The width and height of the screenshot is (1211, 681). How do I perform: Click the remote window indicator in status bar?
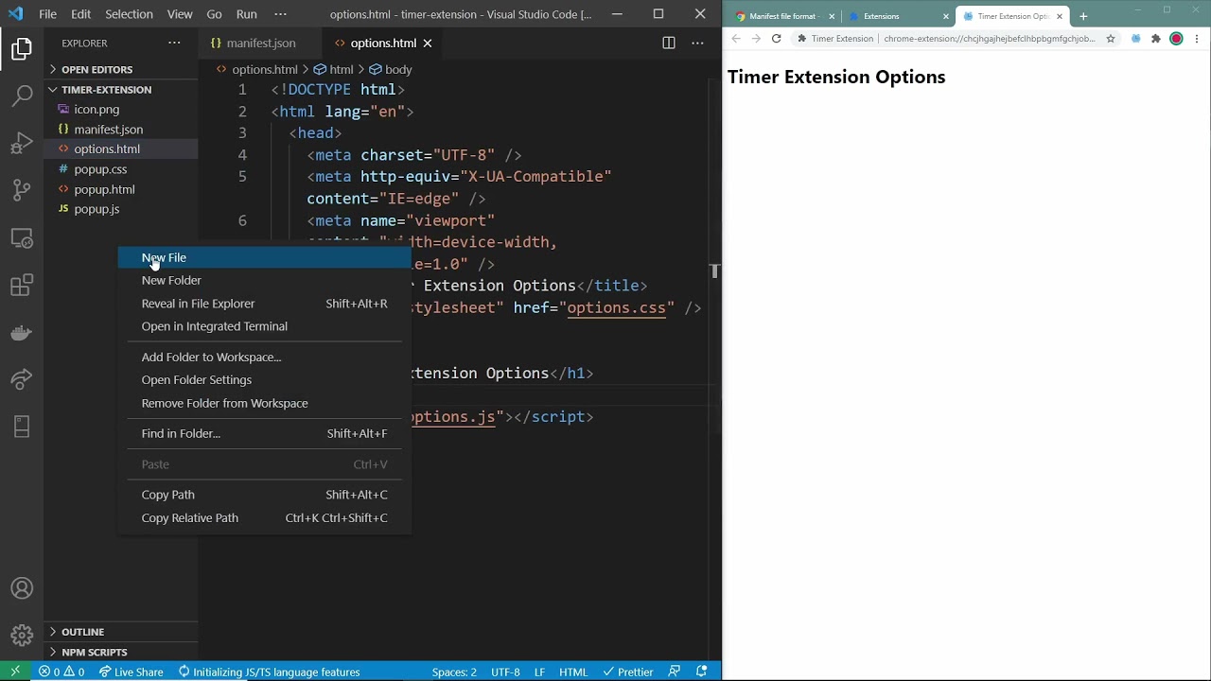click(x=15, y=672)
